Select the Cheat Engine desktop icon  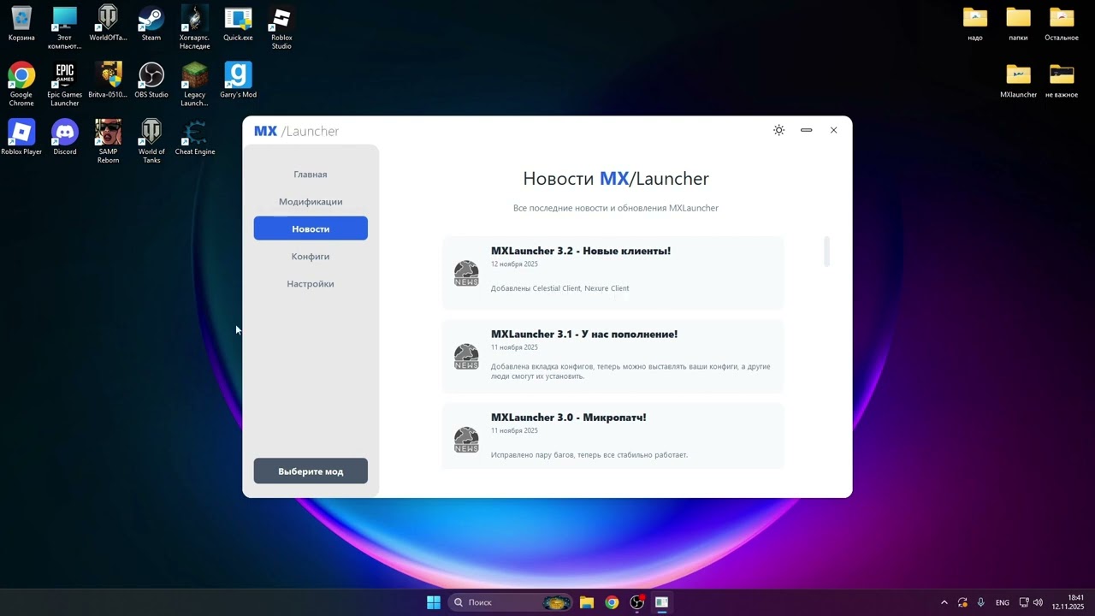click(x=195, y=138)
